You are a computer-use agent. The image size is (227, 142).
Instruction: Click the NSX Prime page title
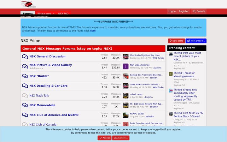click(30, 41)
